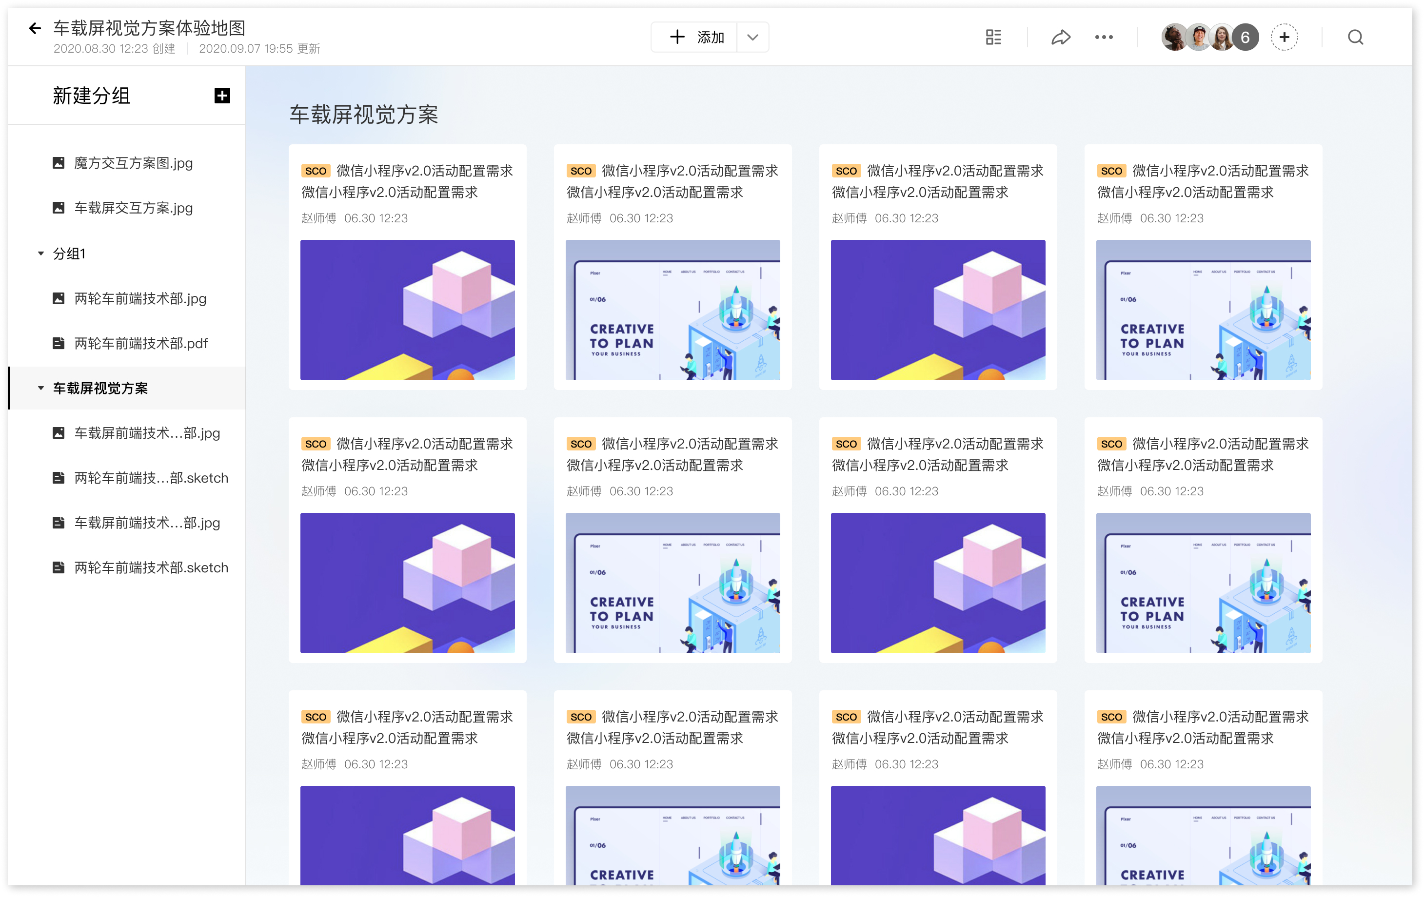Click SCO tag on second row fourth card

click(x=1111, y=444)
